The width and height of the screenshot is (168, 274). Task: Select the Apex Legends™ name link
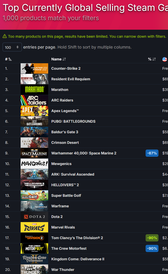[x=65, y=111]
